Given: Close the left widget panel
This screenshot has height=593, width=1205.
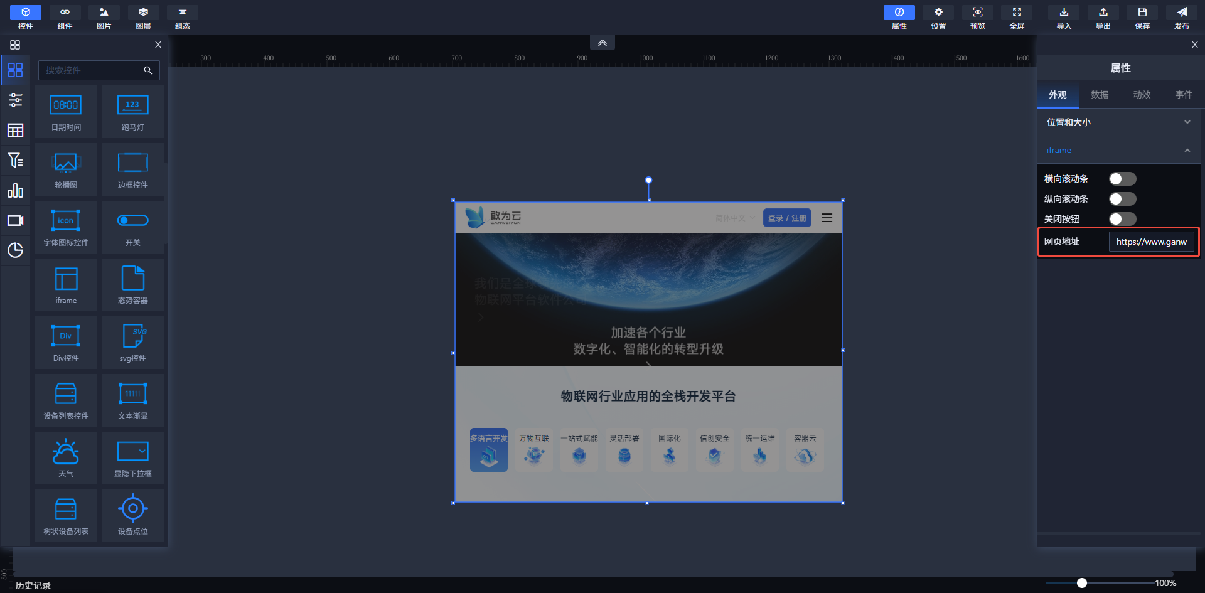Looking at the screenshot, I should 158,45.
